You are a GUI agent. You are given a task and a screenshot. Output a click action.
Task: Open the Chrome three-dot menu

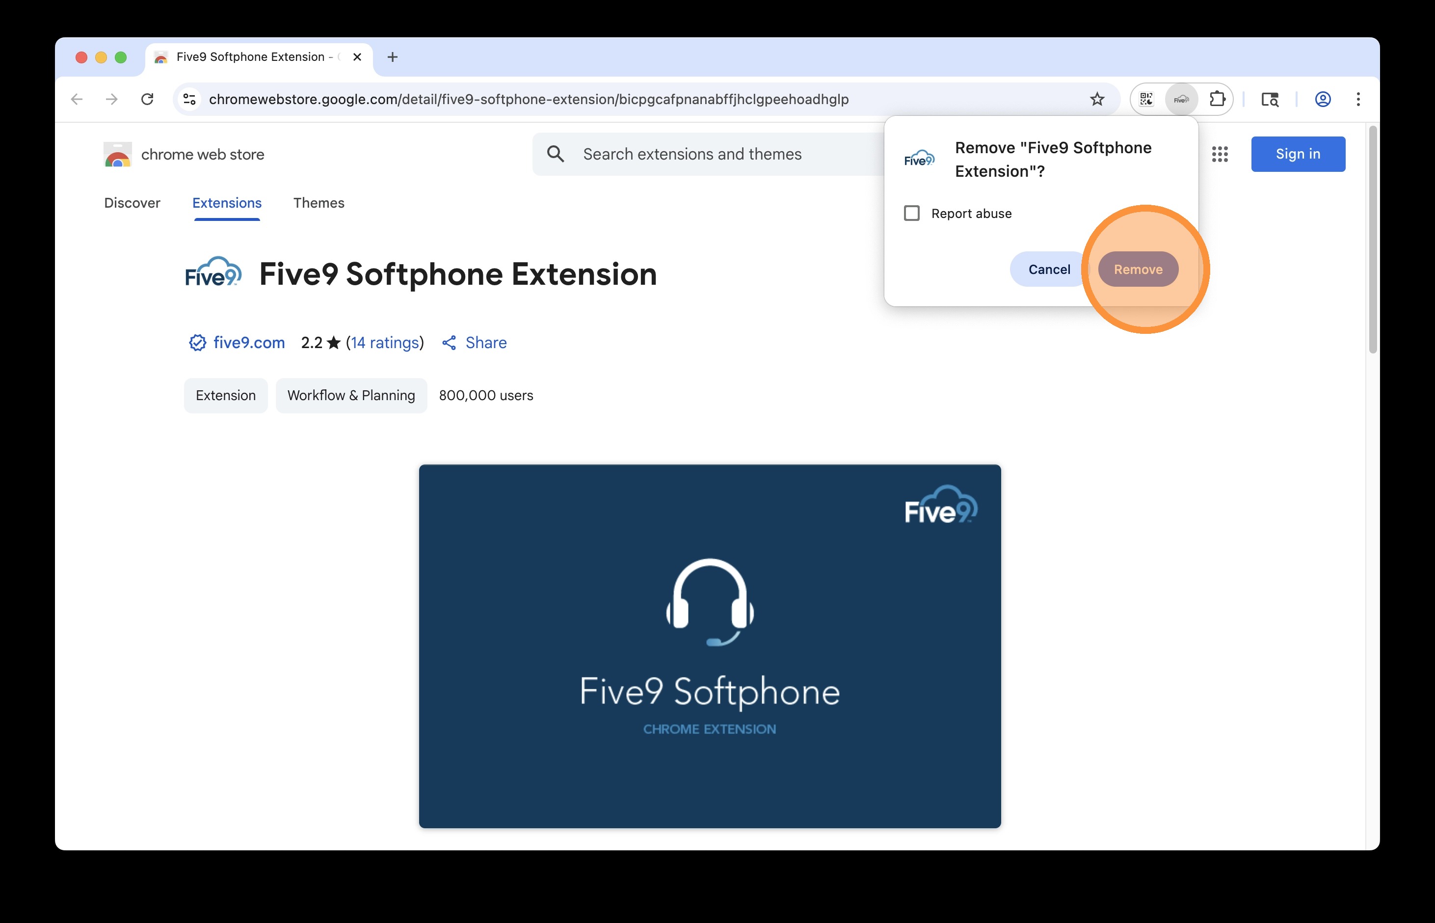pos(1358,99)
